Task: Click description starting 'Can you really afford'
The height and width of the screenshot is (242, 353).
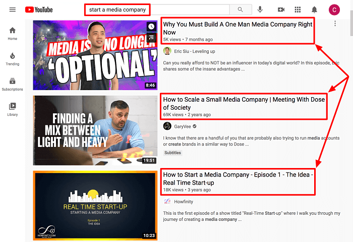Action: (x=251, y=66)
